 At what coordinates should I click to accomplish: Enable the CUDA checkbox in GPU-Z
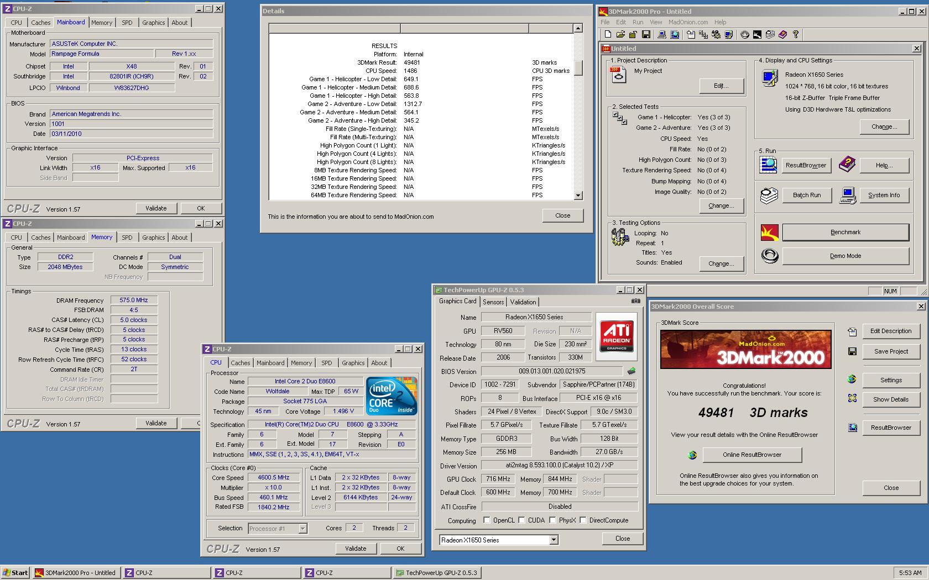[x=521, y=520]
